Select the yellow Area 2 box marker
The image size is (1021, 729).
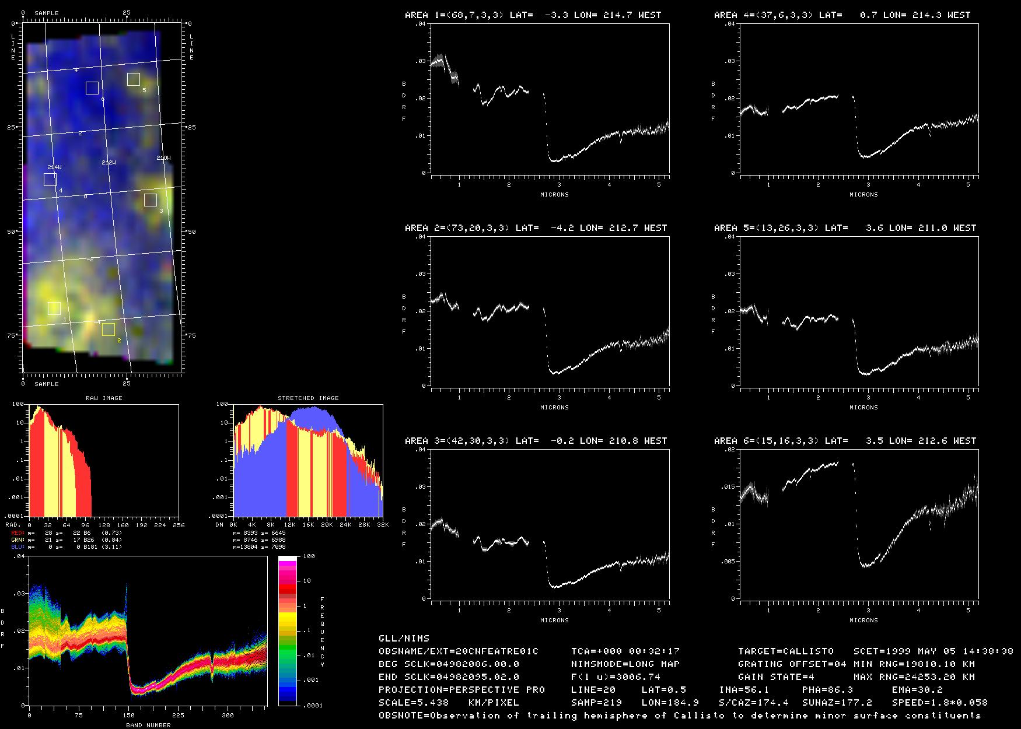tap(109, 330)
